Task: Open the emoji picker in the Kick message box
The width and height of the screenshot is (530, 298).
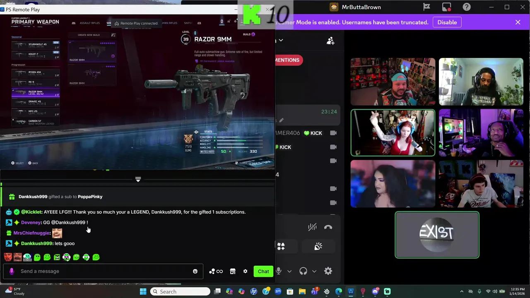Action: (195, 271)
